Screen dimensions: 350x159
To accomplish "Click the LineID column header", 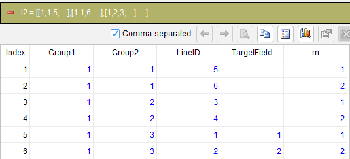I will tap(188, 53).
